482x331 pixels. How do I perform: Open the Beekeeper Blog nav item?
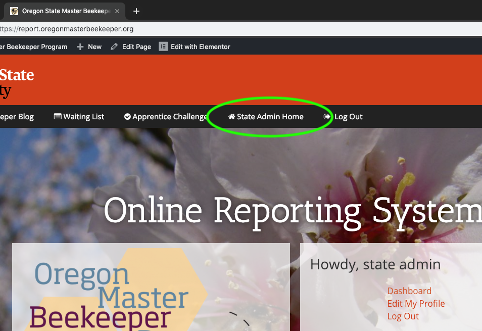point(17,117)
